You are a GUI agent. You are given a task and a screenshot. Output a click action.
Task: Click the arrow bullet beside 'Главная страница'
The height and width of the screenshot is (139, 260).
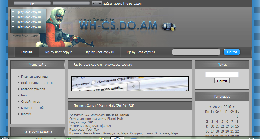click(19, 76)
